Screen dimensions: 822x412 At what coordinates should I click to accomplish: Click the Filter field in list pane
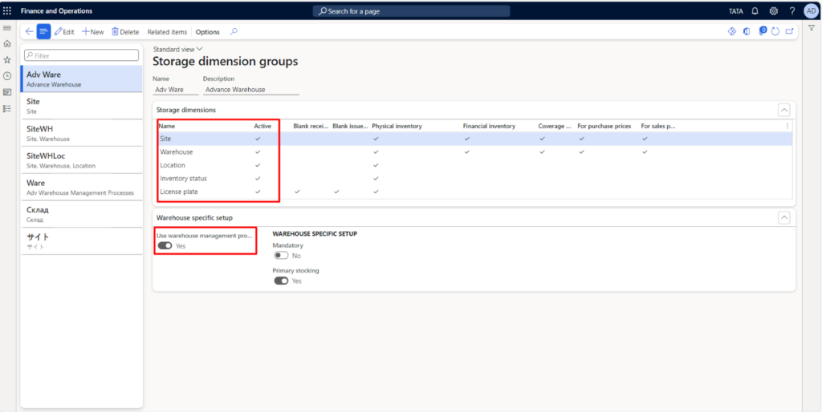coord(82,55)
